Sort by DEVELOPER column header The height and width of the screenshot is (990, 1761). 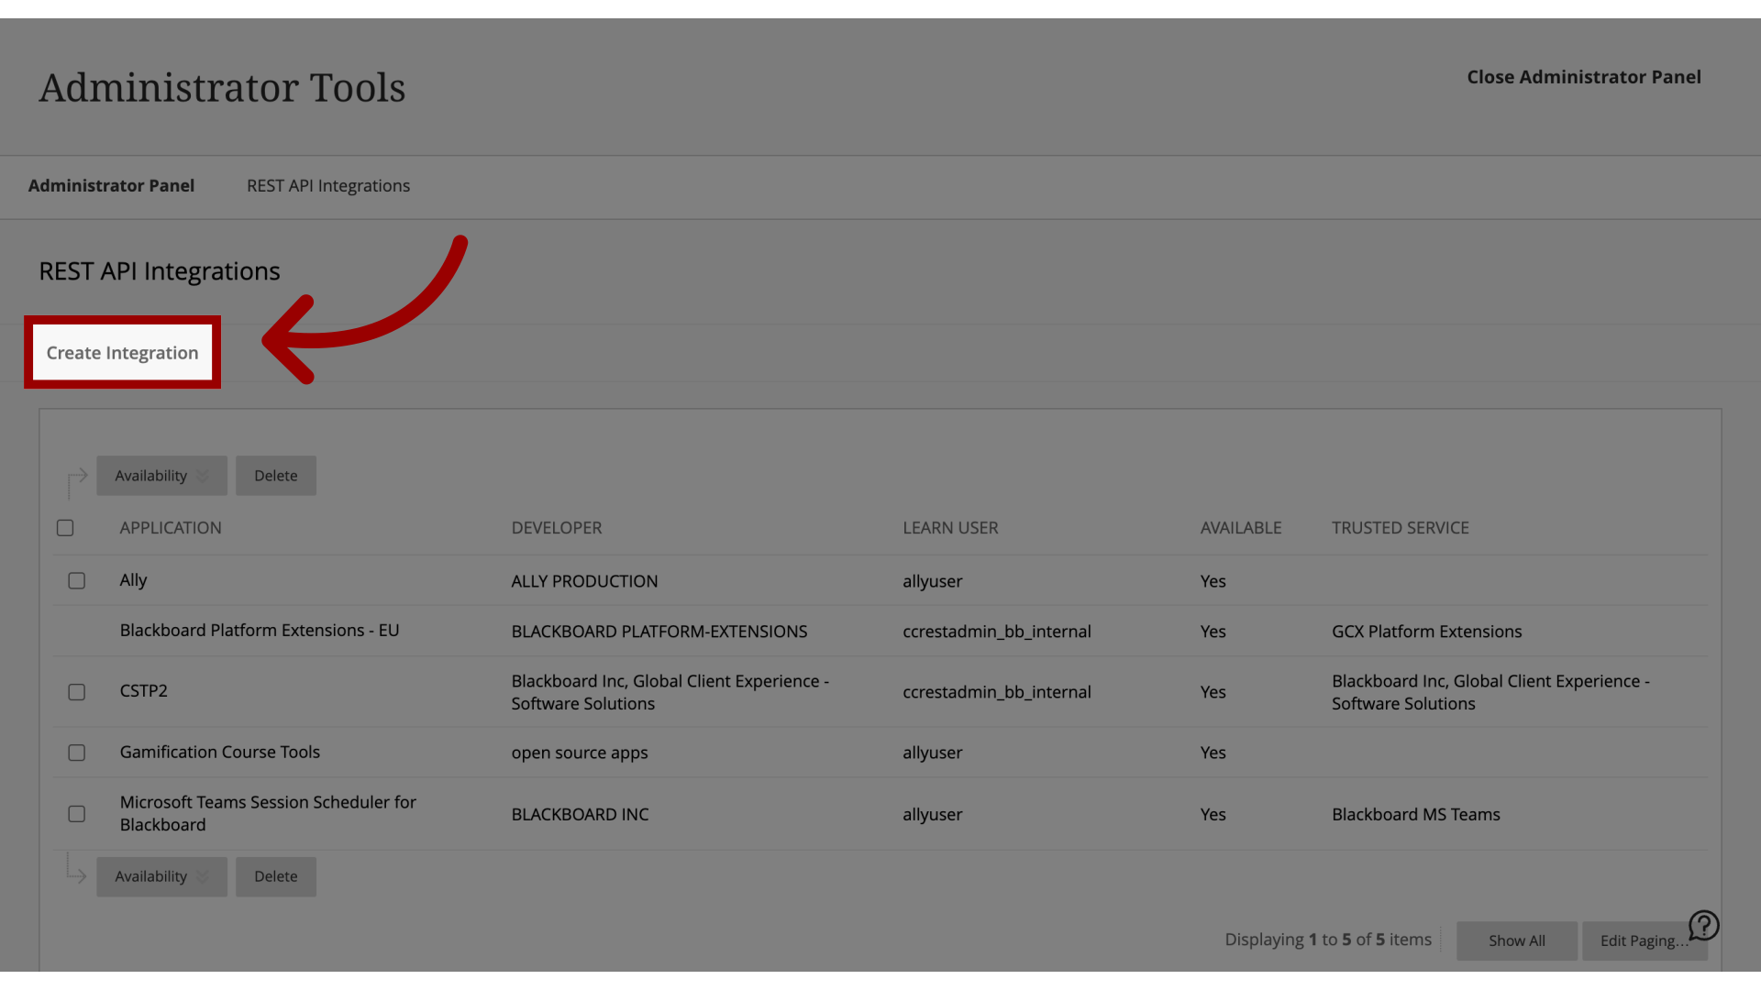click(x=557, y=528)
